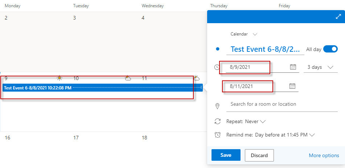Click the start date field 8/9/2021
The width and height of the screenshot is (345, 168).
tap(254, 67)
